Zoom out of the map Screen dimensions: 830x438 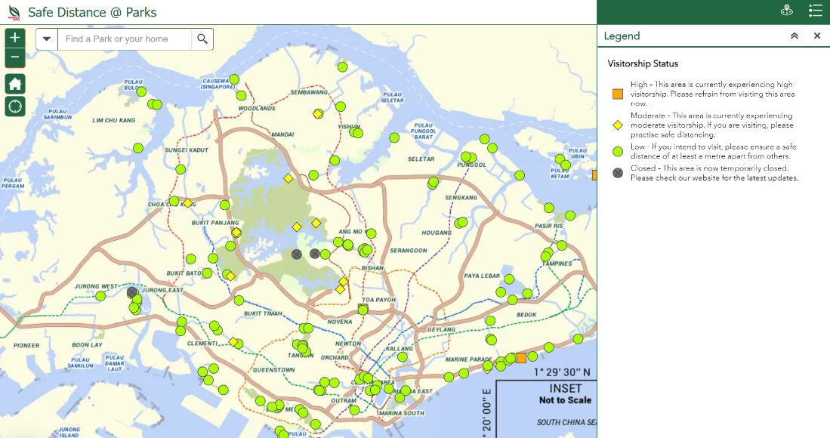[15, 57]
